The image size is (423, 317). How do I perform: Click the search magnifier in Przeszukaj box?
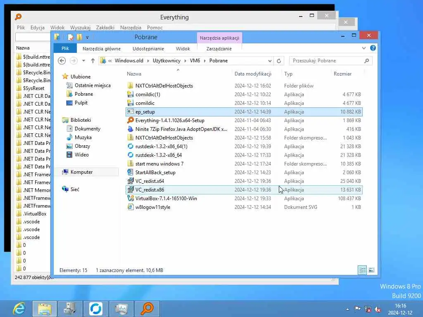tap(367, 61)
